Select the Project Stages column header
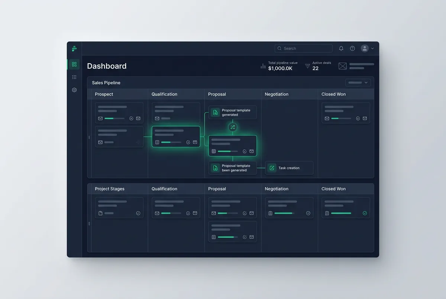Viewport: 446px width, 299px height. (x=110, y=189)
